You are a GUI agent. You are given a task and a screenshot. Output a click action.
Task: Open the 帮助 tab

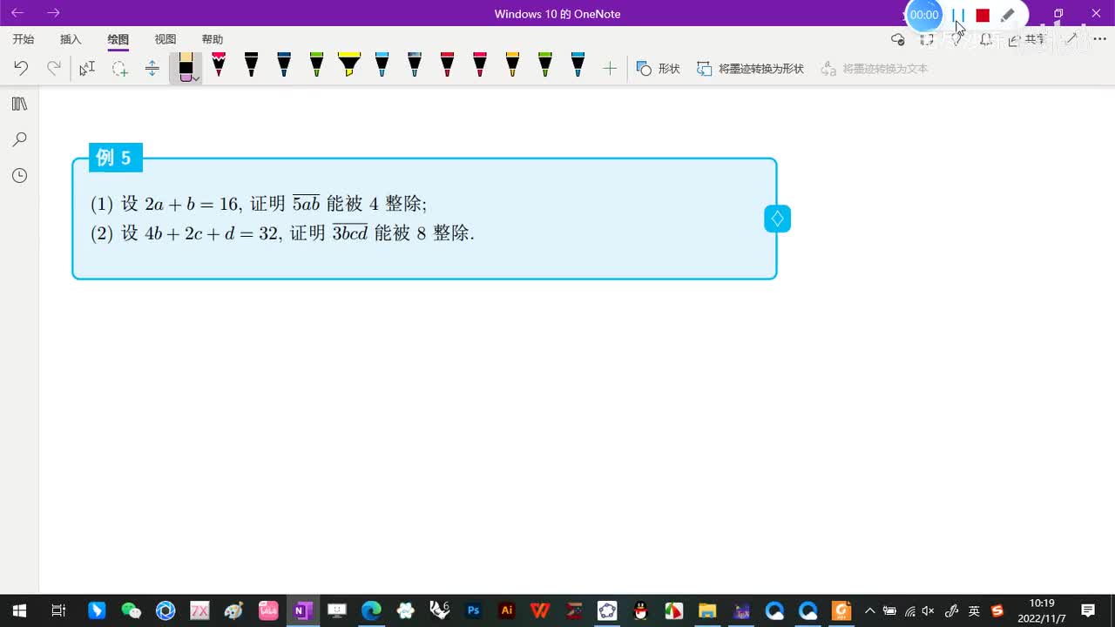(x=213, y=39)
